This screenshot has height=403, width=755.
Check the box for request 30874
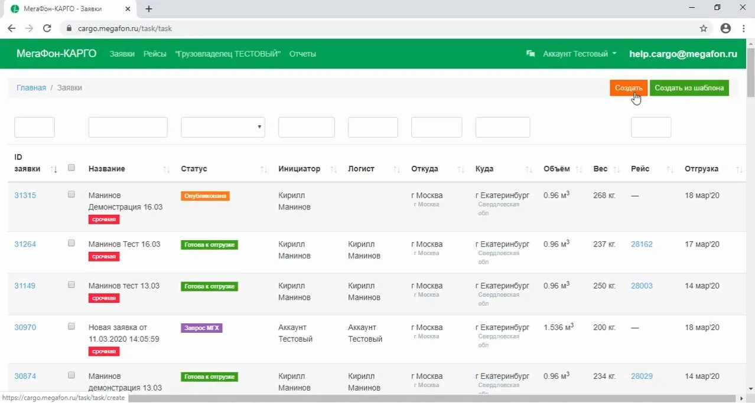(71, 375)
